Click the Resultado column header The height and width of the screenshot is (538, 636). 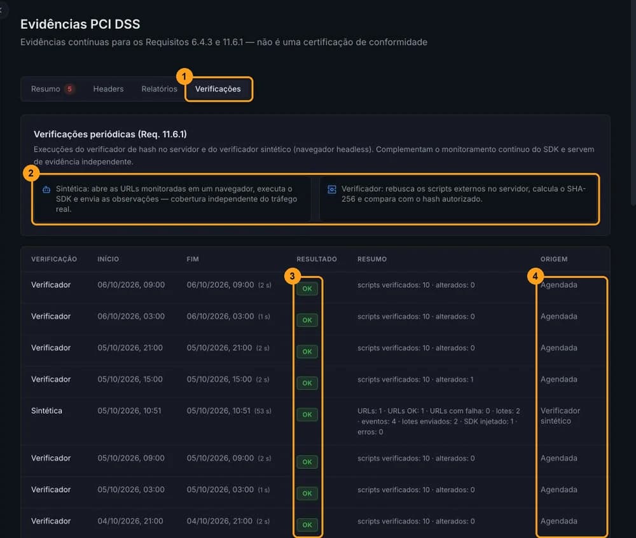(x=316, y=259)
